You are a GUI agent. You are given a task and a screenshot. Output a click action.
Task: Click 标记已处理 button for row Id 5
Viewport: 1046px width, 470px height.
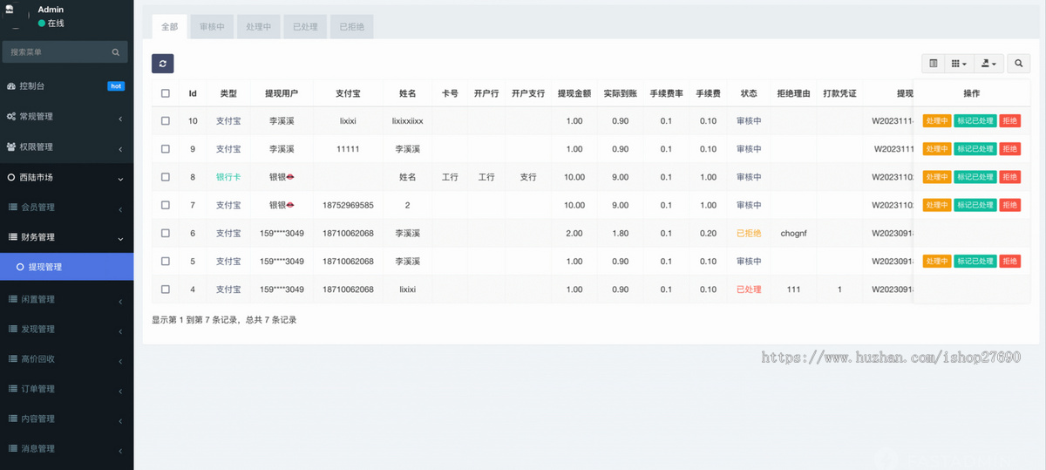click(x=975, y=261)
